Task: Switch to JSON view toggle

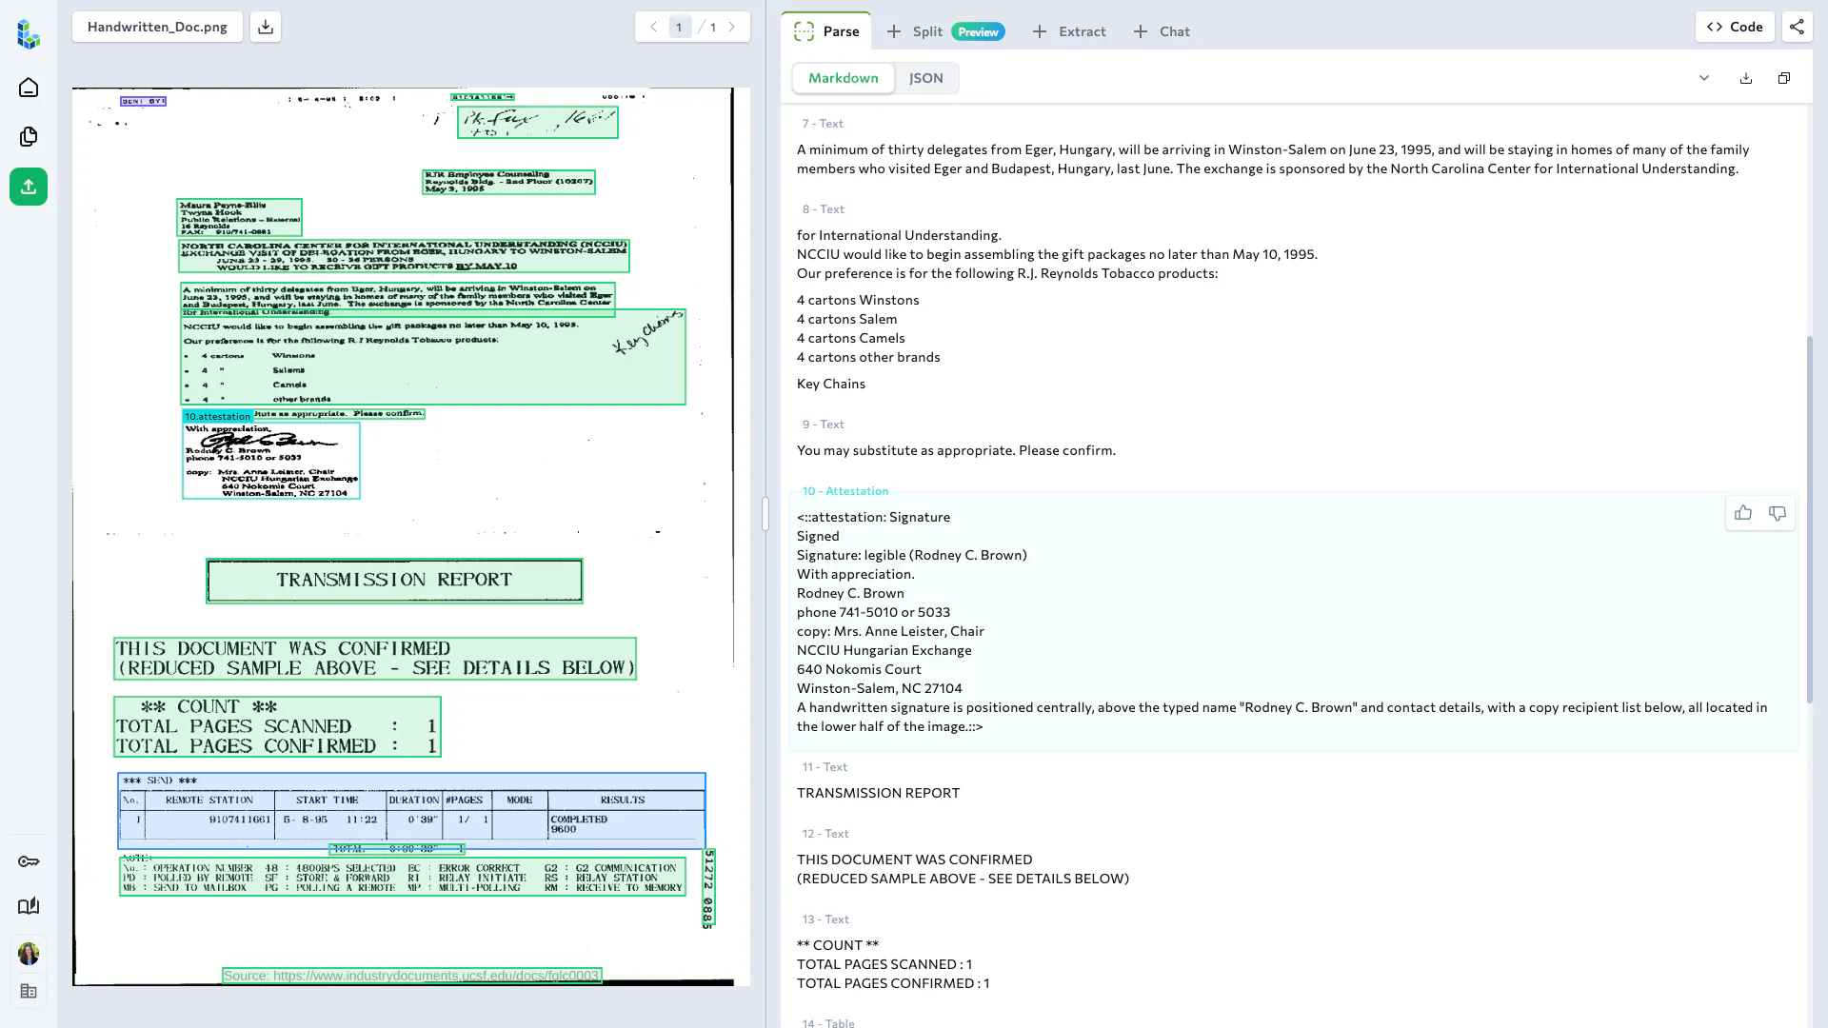Action: [x=925, y=78]
